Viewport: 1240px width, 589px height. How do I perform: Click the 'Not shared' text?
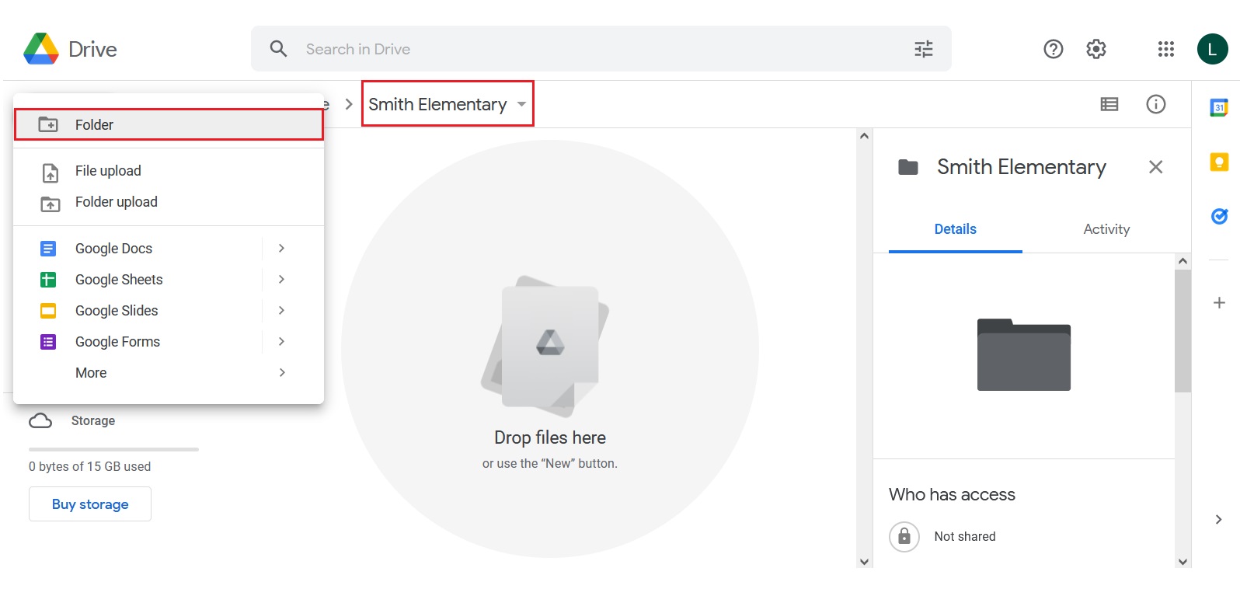click(965, 536)
